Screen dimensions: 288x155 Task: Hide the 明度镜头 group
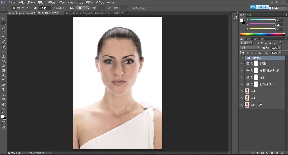[242, 58]
